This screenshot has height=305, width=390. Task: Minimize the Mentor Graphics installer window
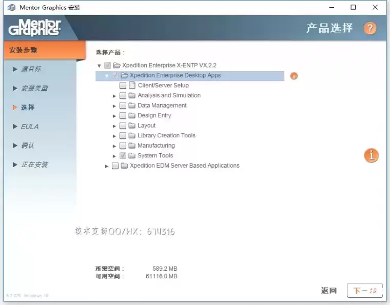(331, 8)
